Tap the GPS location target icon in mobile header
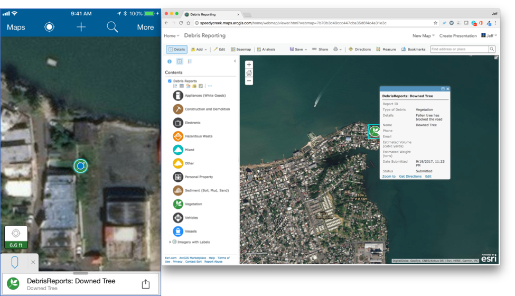This screenshot has width=515, height=296. (49, 27)
